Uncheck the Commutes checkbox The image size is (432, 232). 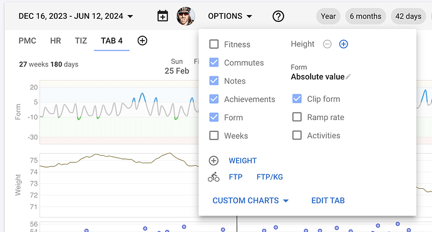[x=213, y=63]
